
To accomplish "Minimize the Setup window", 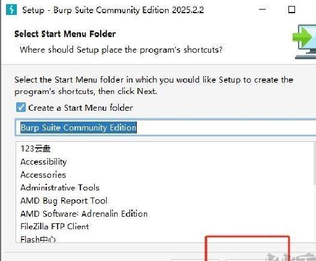I will 262,9.
